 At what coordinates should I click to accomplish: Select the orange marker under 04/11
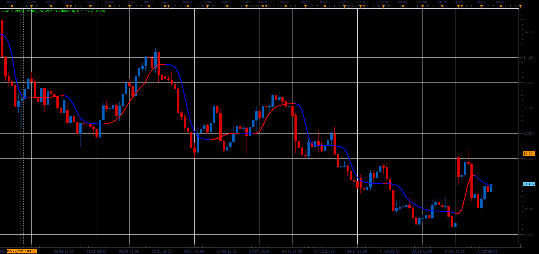tap(286, 7)
